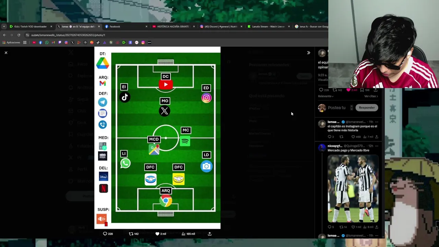
Task: Close the Kick / Twitch VOD downloader tab
Action: pyautogui.click(x=51, y=26)
